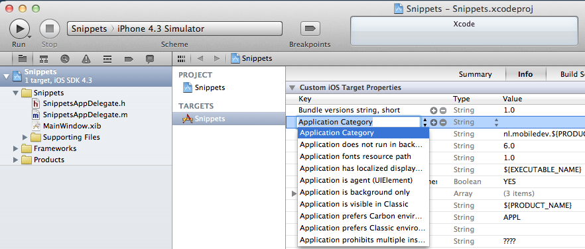Click plus button on Application Category row
This screenshot has width=585, height=249.
tap(434, 123)
